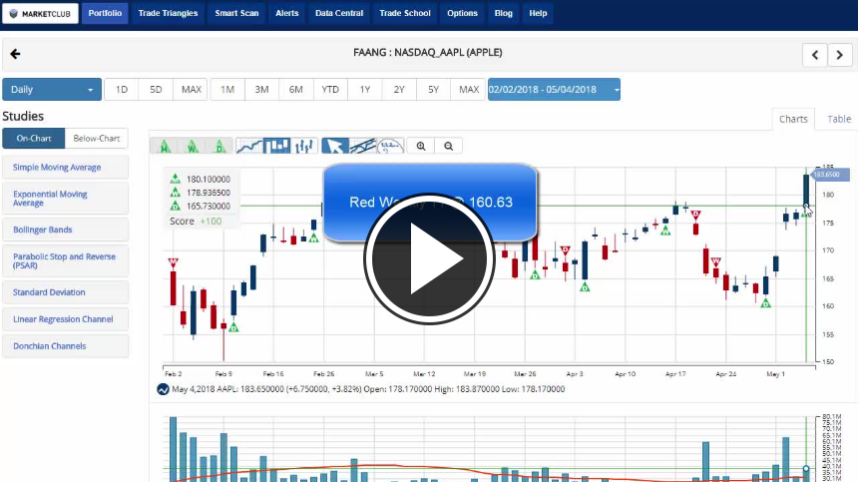Go to next symbol in portfolio
Viewport: 858px width, 482px height.
coord(840,55)
